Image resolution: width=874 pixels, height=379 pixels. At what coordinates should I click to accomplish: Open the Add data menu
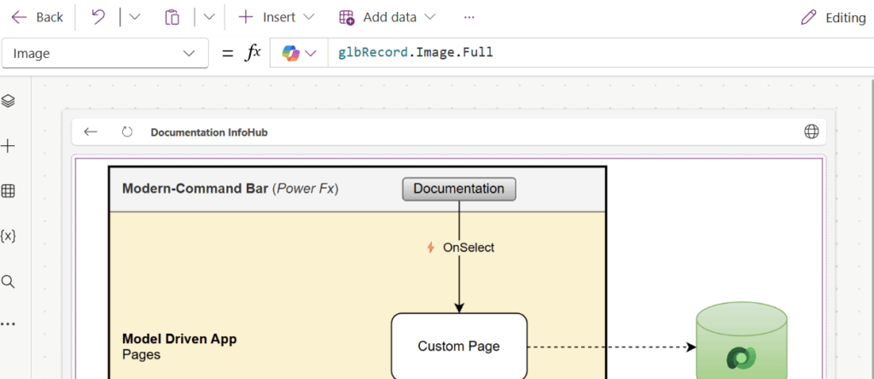tap(387, 17)
